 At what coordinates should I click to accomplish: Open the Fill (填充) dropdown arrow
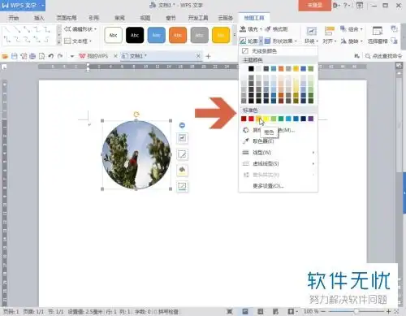(261, 29)
